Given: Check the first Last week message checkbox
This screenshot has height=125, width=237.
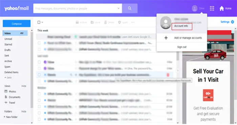Looking at the screenshot, I should 39,62.
